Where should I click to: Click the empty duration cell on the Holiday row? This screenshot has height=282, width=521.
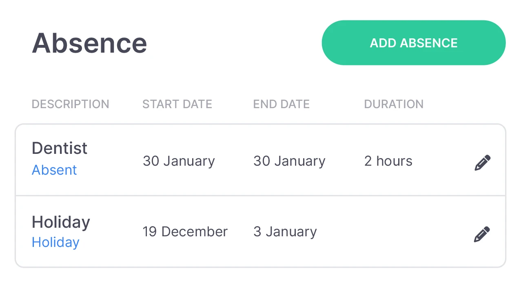coord(392,231)
